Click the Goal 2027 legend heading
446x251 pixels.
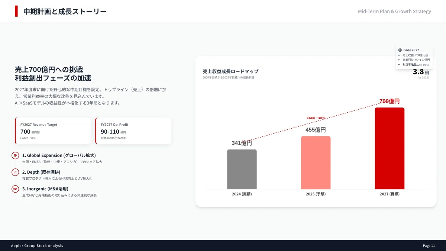click(x=411, y=50)
